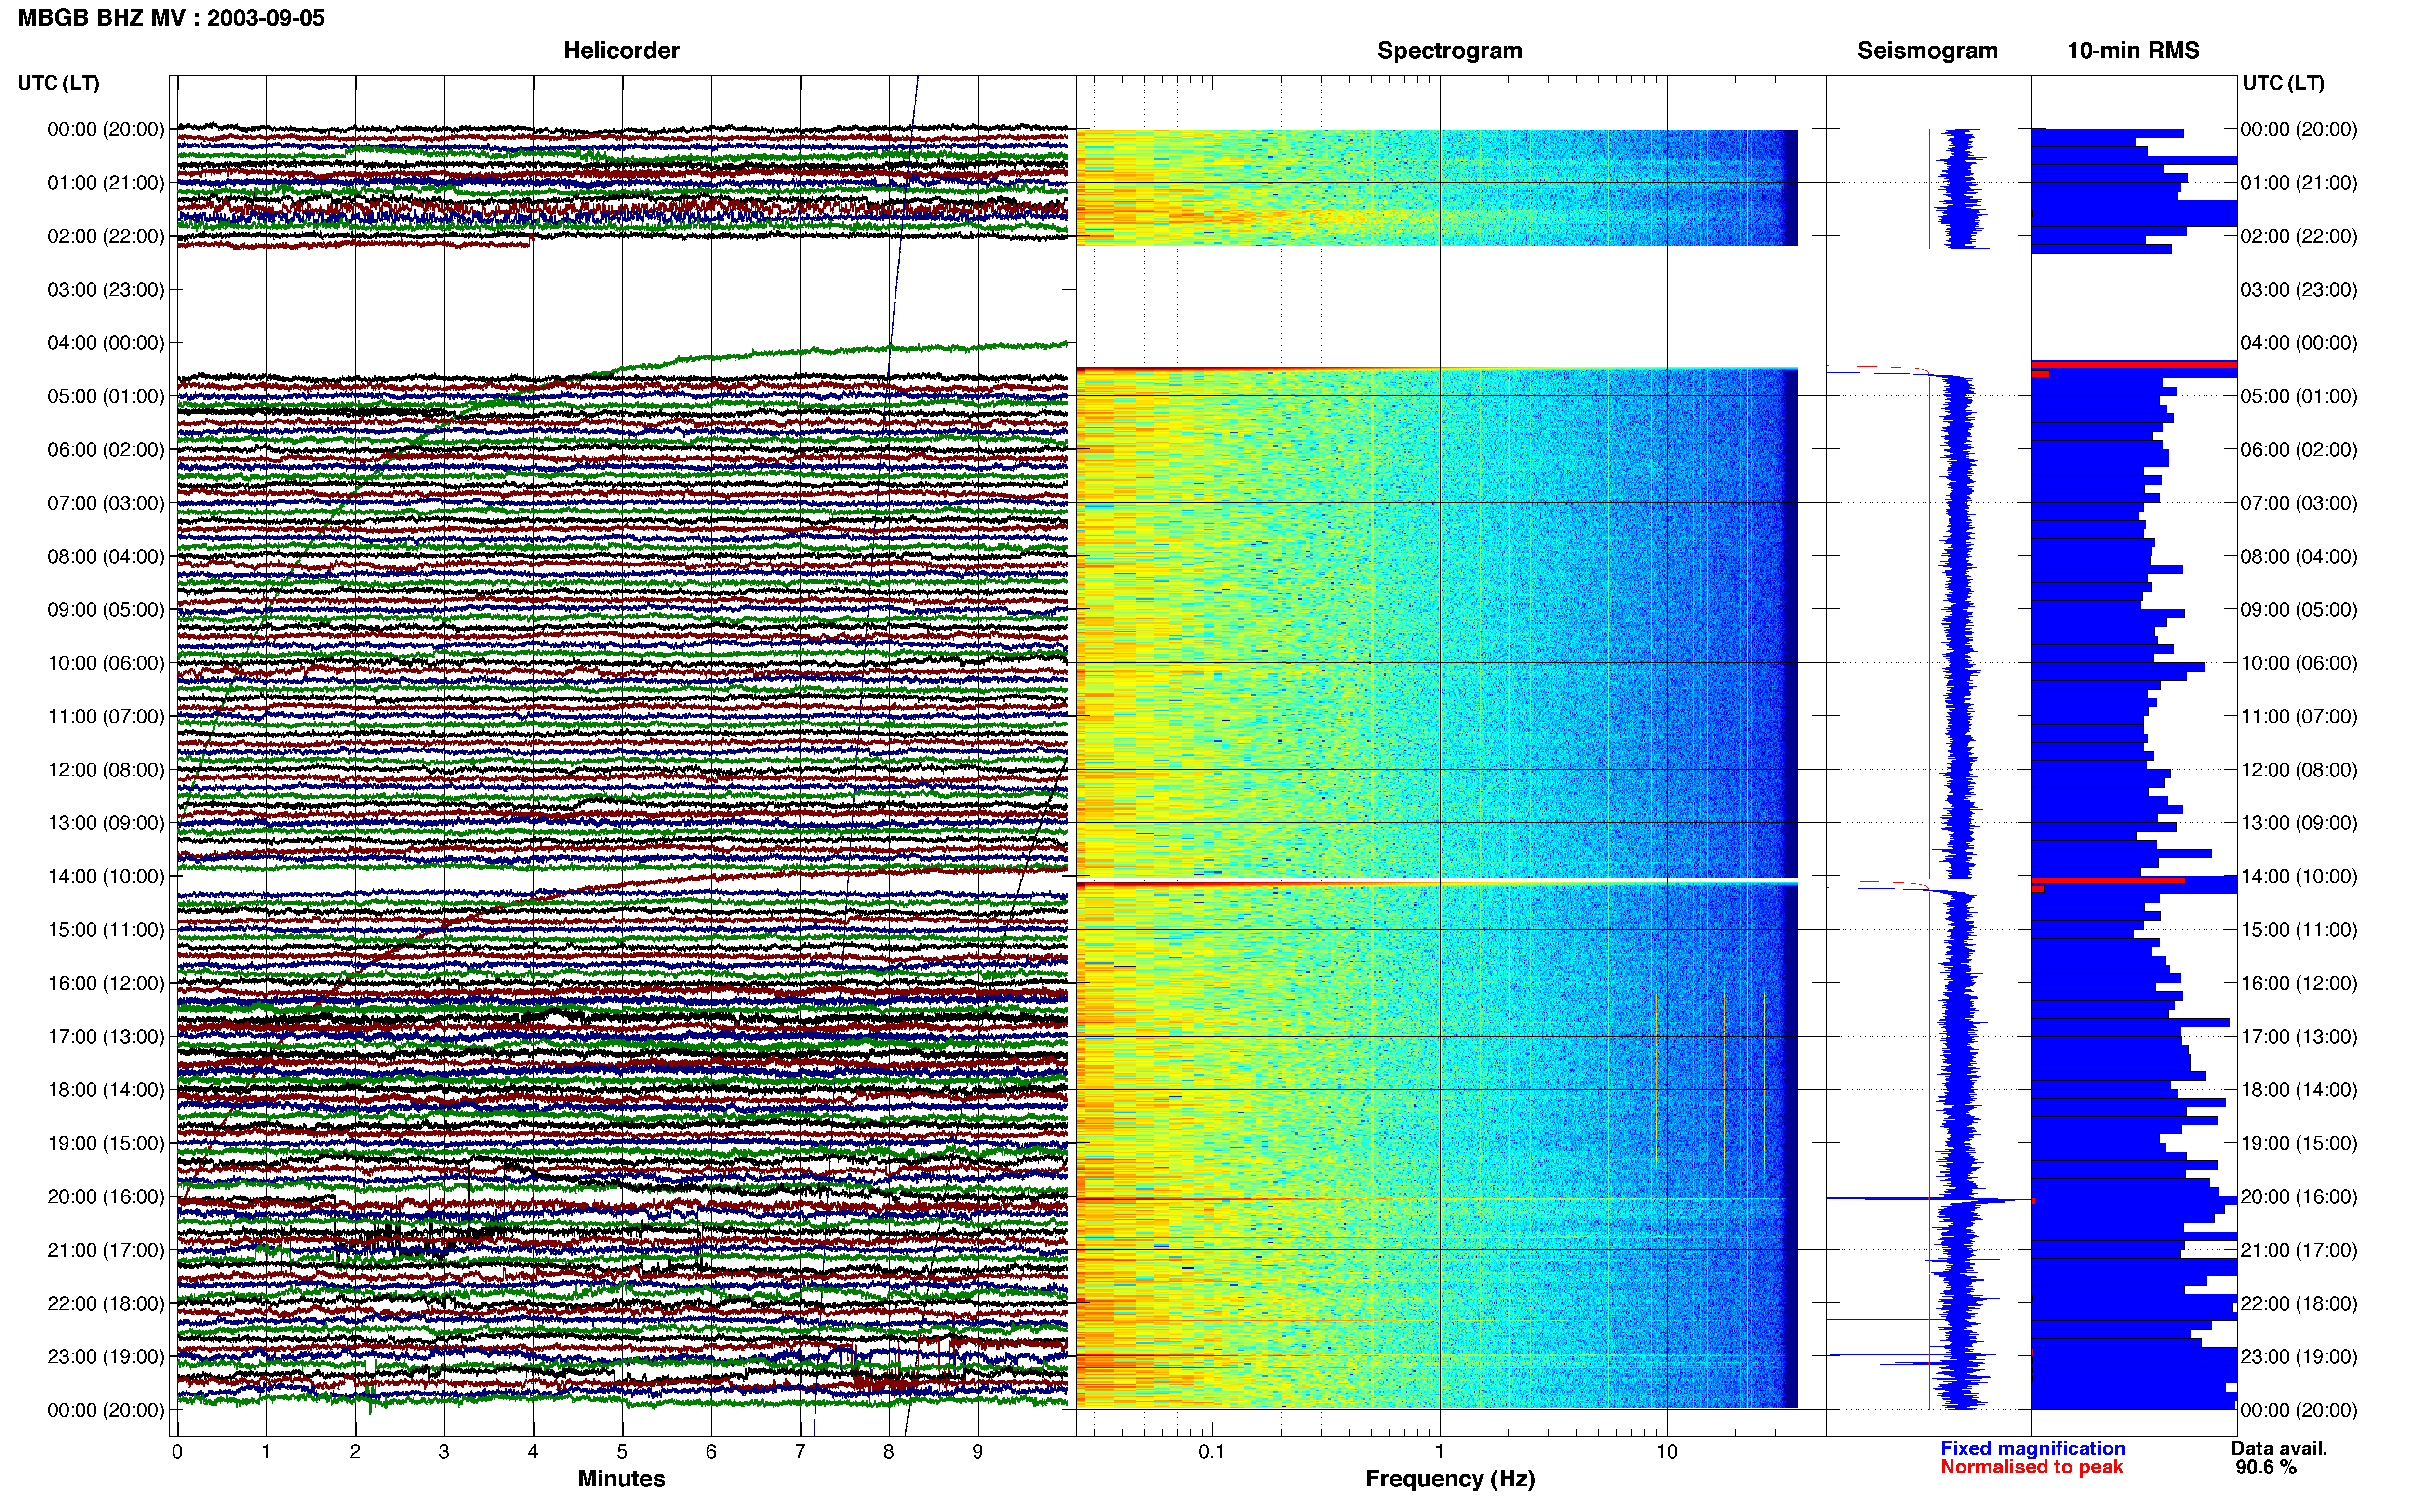Click the left '14:00 (10:00)' time label
This screenshot has width=2419, height=1512.
point(106,877)
